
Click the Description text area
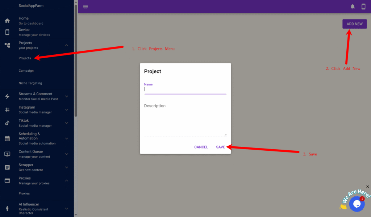[x=185, y=120]
